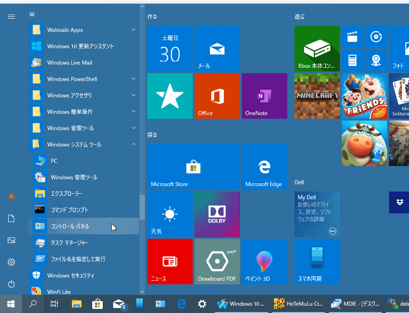Launch the Minecraft tile

[317, 96]
